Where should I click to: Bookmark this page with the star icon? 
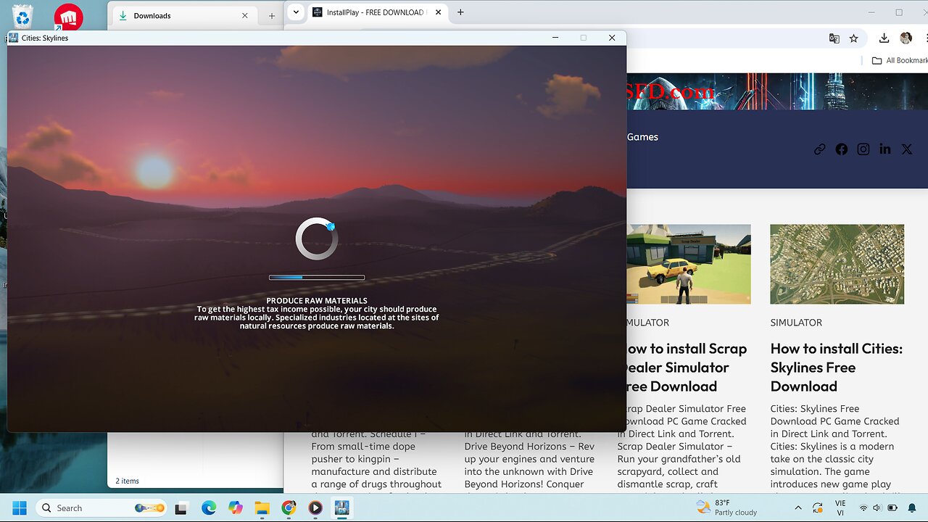(854, 38)
